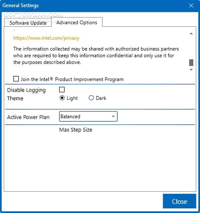Select the Light theme radio button
The width and height of the screenshot is (200, 213).
point(62,98)
